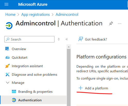Pin the Authentication blade with pushpin icon
This screenshot has width=128, height=106.
tap(111, 23)
